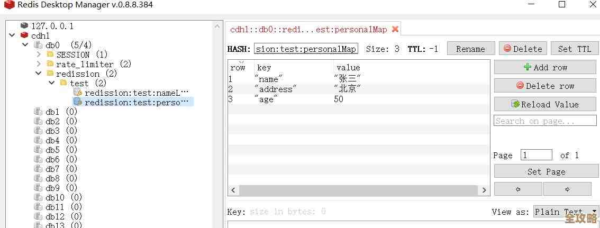Click the rate_limiter folder icon
600x228 pixels.
coord(50,64)
